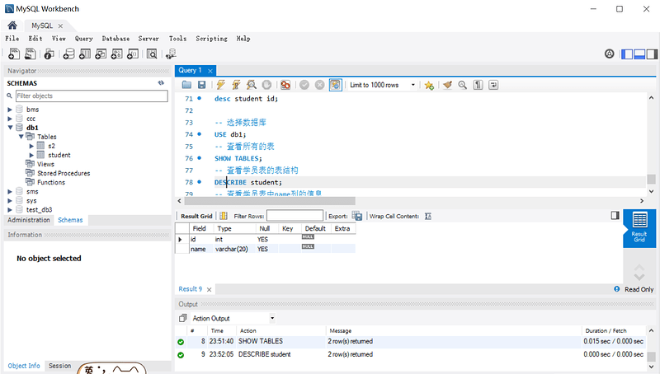Create a new function from main toolbar
The height and width of the screenshot is (374, 660).
(x=133, y=54)
